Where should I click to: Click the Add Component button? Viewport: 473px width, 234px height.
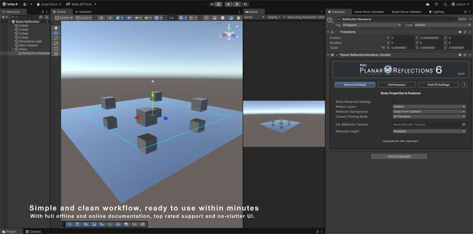point(399,157)
